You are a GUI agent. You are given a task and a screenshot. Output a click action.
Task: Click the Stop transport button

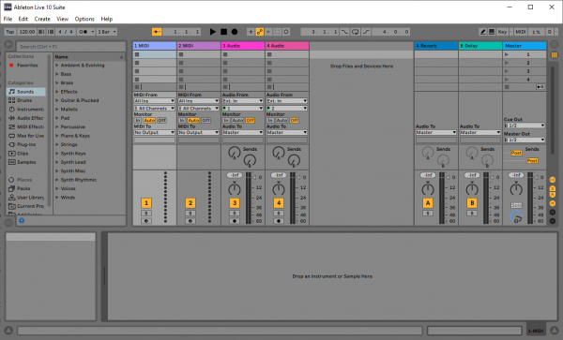pyautogui.click(x=223, y=32)
